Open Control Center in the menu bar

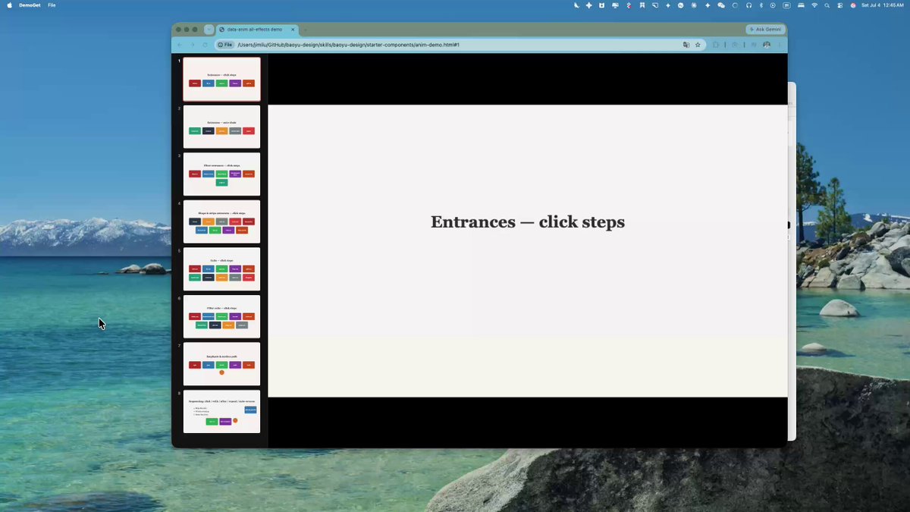point(839,5)
